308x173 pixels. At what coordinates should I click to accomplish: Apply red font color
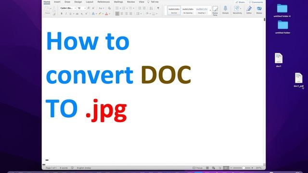tap(106, 14)
